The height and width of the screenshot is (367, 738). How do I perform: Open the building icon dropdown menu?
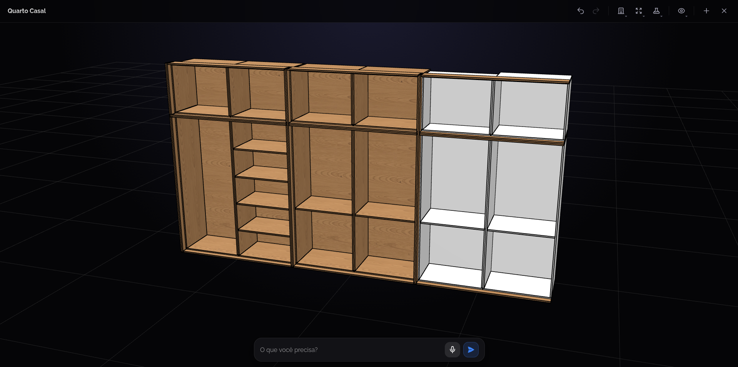click(x=621, y=11)
